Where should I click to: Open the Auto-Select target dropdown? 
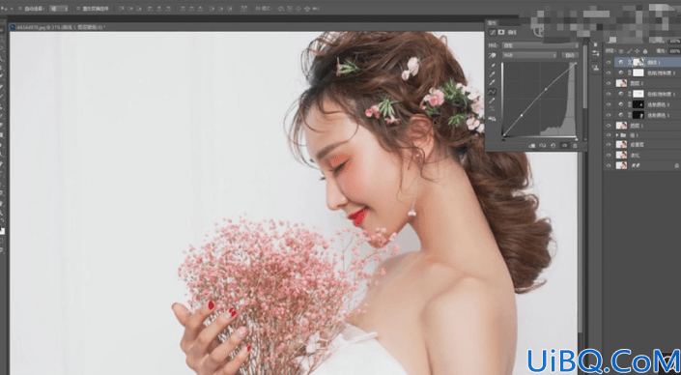point(59,9)
